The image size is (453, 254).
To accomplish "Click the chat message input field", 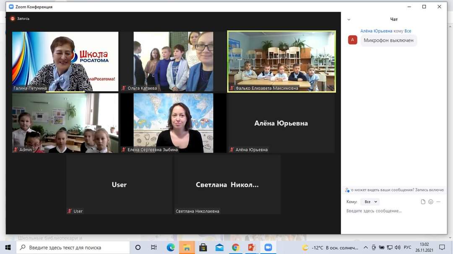I will 394,211.
